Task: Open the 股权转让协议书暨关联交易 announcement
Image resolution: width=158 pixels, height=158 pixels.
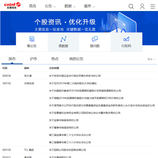Action: [85, 113]
